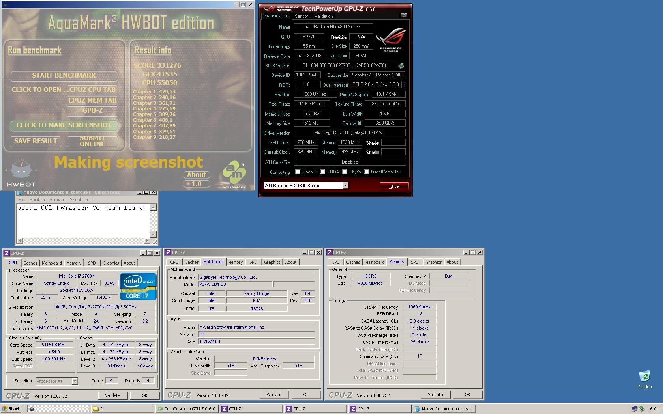The image size is (663, 414).
Task: Click START BENCHMARK in AquaMark
Action: pyautogui.click(x=64, y=75)
